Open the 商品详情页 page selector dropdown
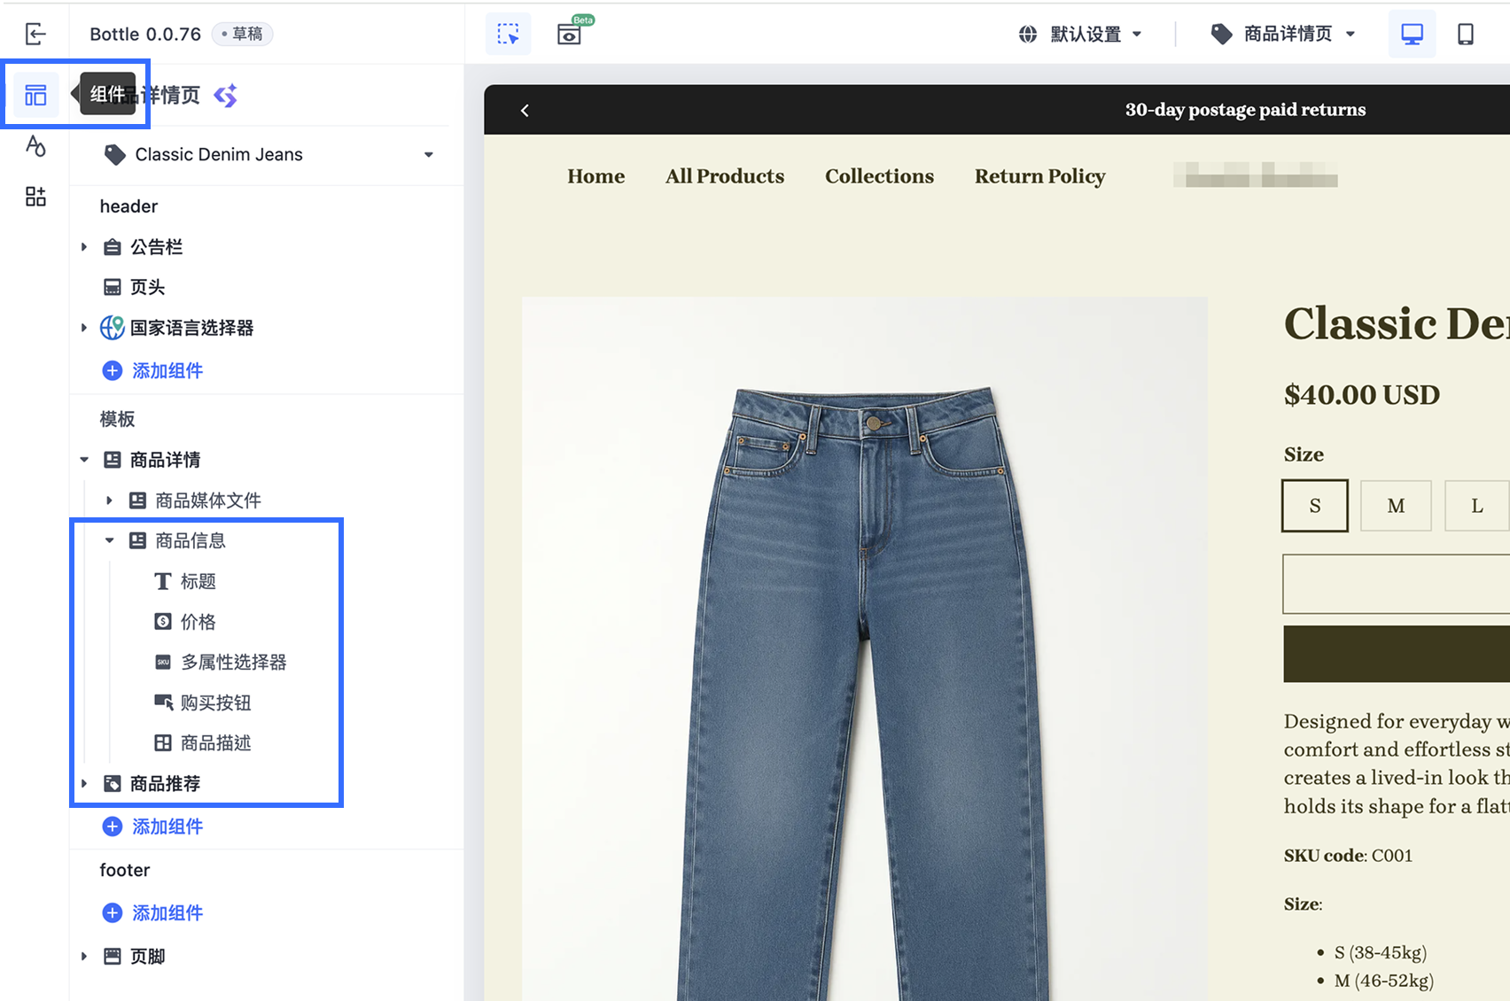This screenshot has height=1001, width=1510. [x=1282, y=35]
